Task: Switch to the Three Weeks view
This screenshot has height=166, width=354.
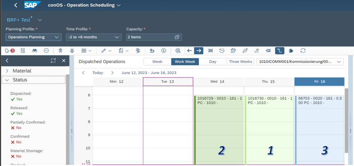Action: (x=240, y=62)
